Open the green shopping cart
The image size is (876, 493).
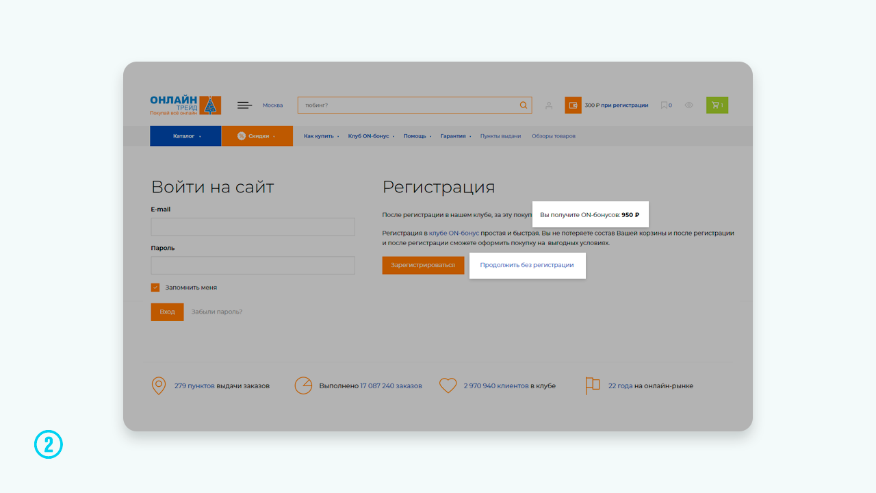pos(717,105)
